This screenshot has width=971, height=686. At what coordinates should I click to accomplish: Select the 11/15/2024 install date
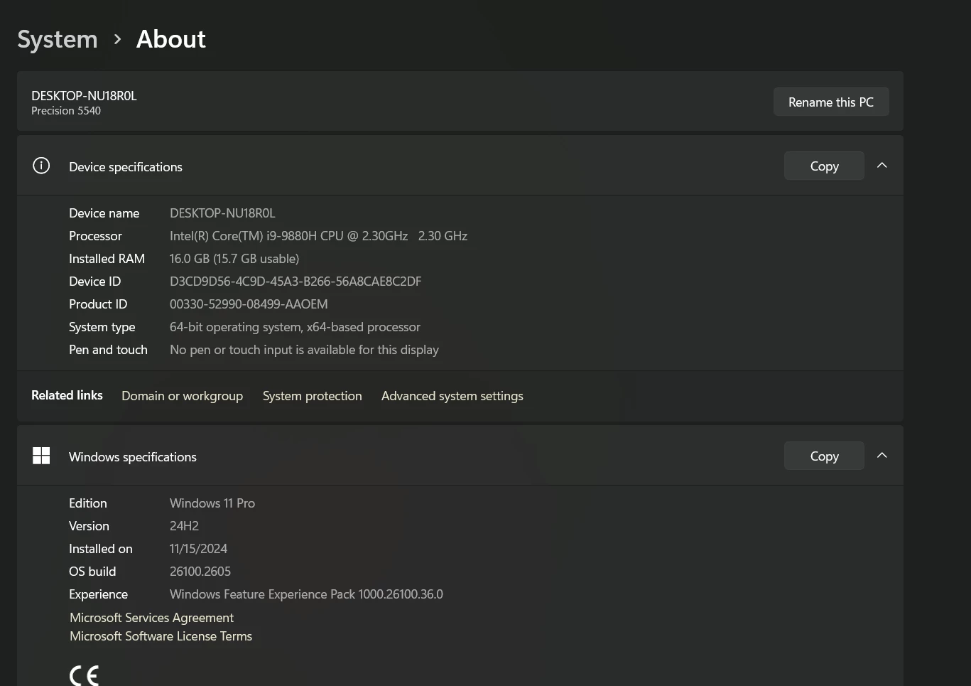198,549
